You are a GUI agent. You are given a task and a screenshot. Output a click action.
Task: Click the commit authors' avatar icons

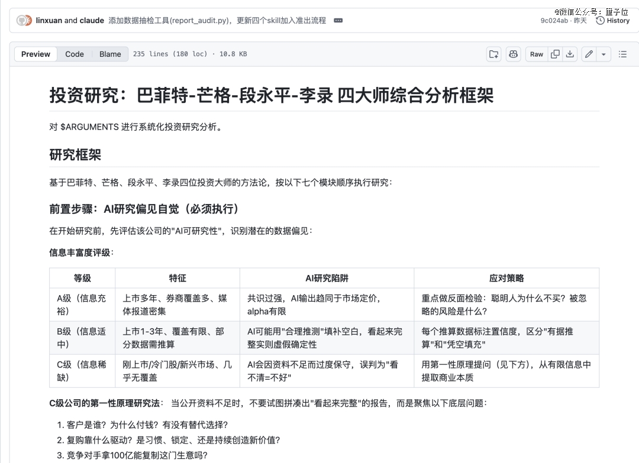pos(24,21)
